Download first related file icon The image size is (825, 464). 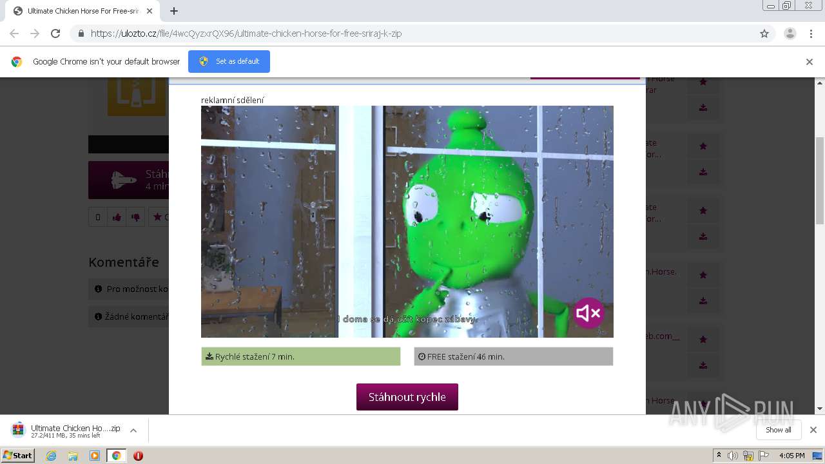tap(703, 108)
